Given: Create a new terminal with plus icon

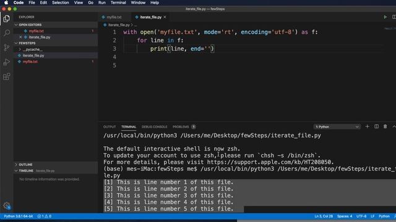Looking at the screenshot, I should point(367,126).
